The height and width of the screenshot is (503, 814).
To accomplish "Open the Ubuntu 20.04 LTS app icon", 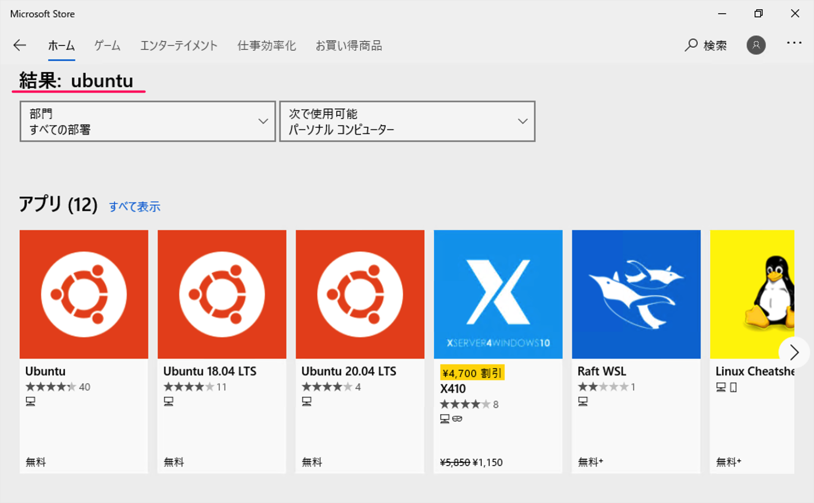I will (359, 293).
